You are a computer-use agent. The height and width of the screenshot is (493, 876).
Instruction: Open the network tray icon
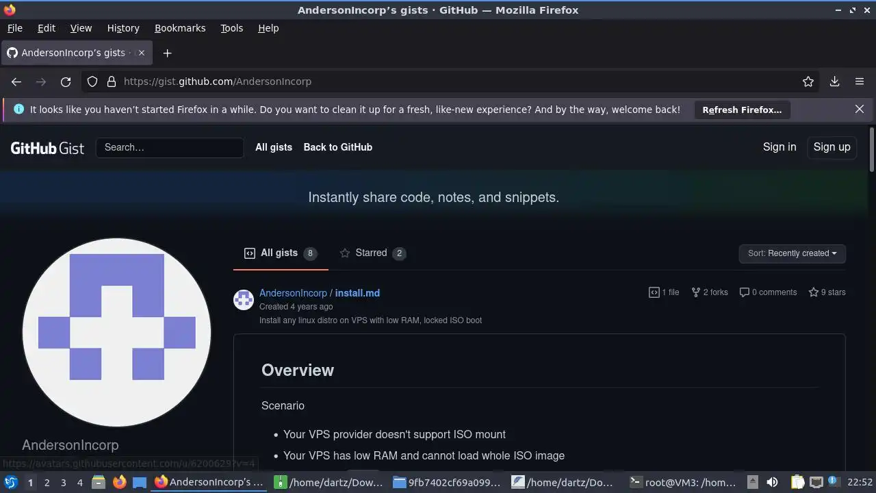tap(816, 483)
